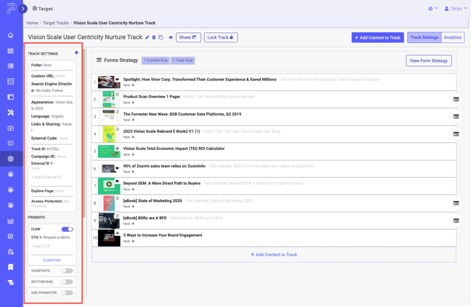
Task: Clone the track with the copy icon
Action: pyautogui.click(x=161, y=37)
